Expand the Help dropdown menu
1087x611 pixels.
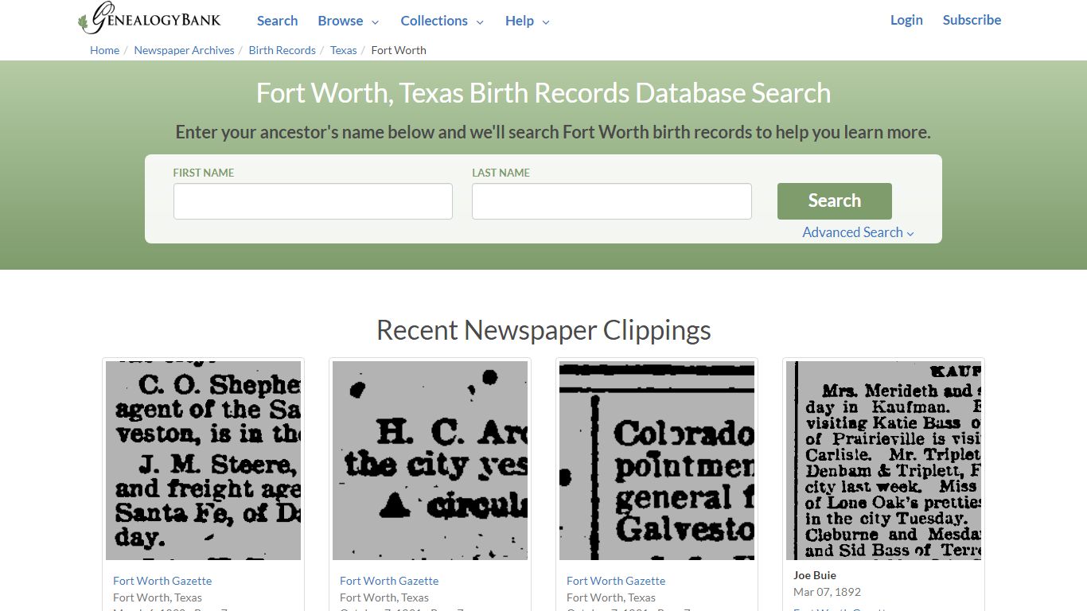tap(527, 21)
